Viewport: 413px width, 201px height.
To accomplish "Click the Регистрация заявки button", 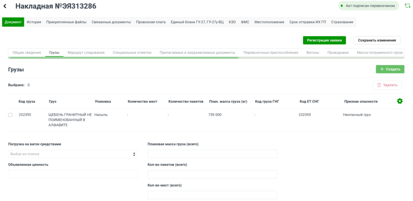I will click(324, 40).
